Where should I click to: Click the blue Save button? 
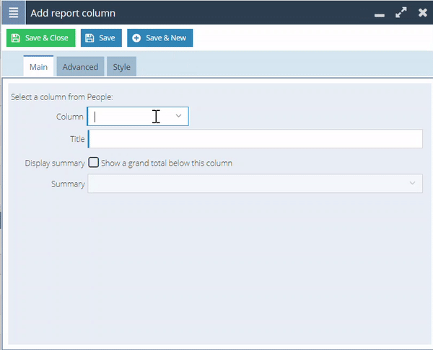click(x=101, y=37)
